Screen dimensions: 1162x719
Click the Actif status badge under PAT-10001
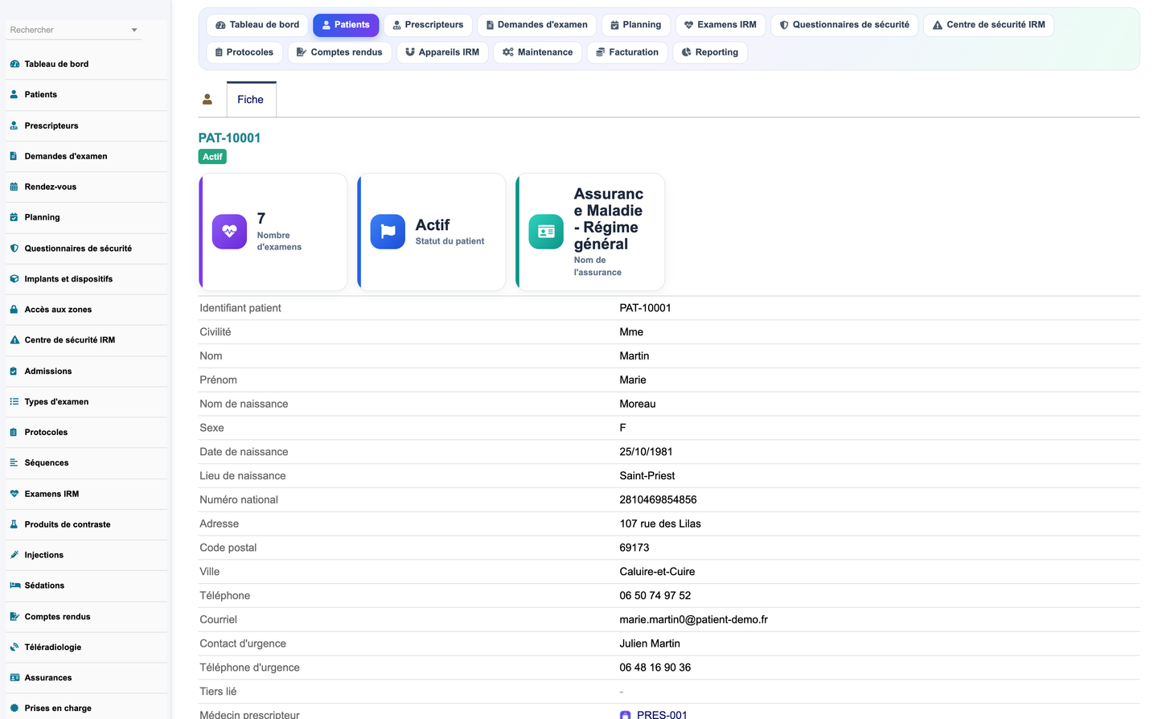coord(212,157)
